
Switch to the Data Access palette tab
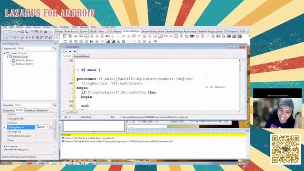71,31
